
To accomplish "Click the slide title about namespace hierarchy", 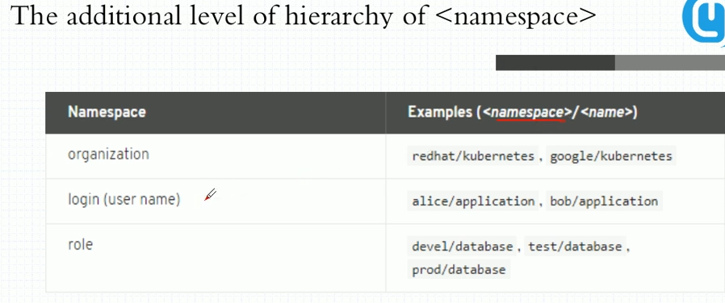I will [304, 16].
